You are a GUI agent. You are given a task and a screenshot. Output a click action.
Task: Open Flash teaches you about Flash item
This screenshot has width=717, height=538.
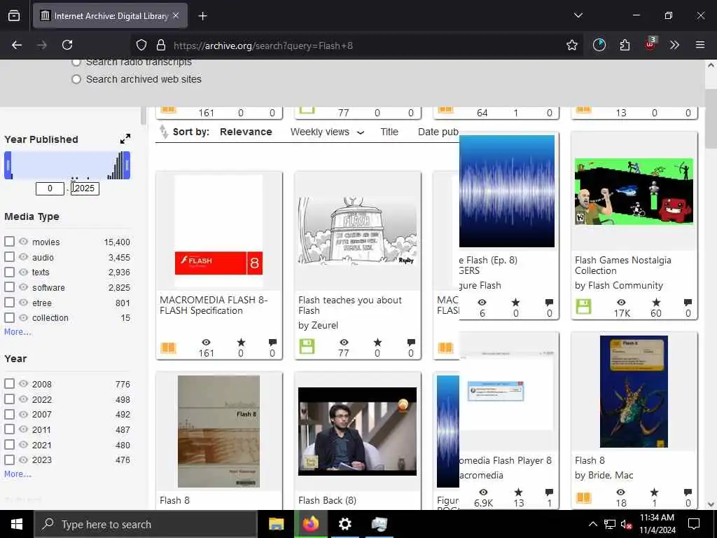pyautogui.click(x=350, y=305)
